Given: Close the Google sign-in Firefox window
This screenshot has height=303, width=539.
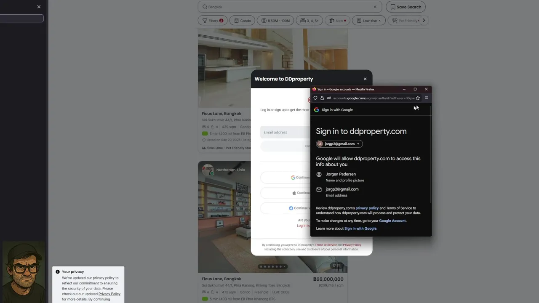Looking at the screenshot, I should tap(426, 89).
